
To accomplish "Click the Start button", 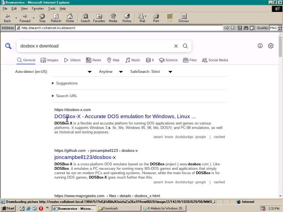I will 8,208.
